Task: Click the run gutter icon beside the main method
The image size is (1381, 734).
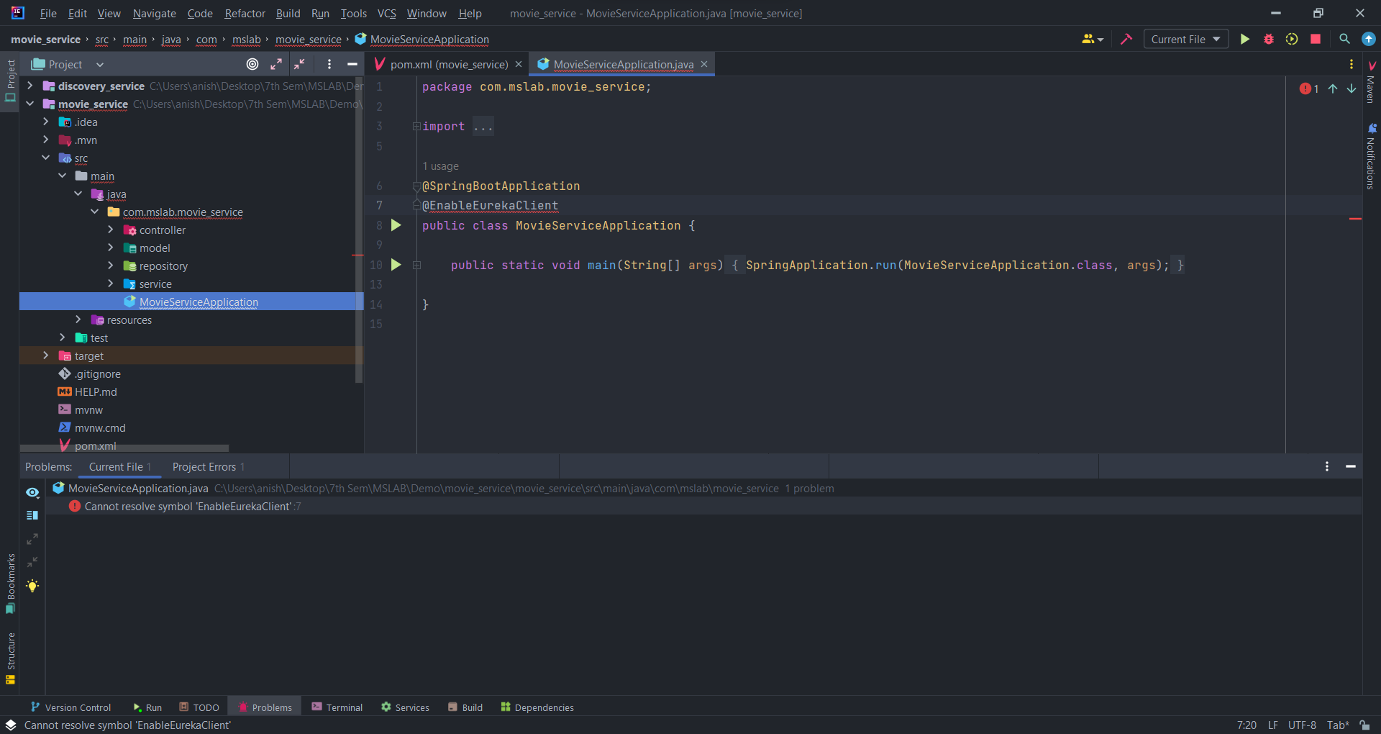Action: 396,265
